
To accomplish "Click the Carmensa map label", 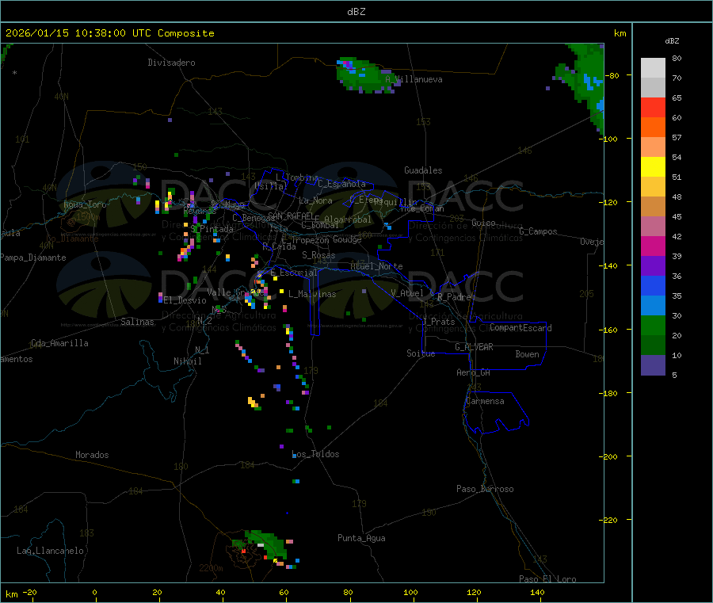I will click(x=485, y=401).
